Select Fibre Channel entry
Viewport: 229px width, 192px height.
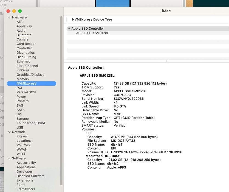click(27, 66)
